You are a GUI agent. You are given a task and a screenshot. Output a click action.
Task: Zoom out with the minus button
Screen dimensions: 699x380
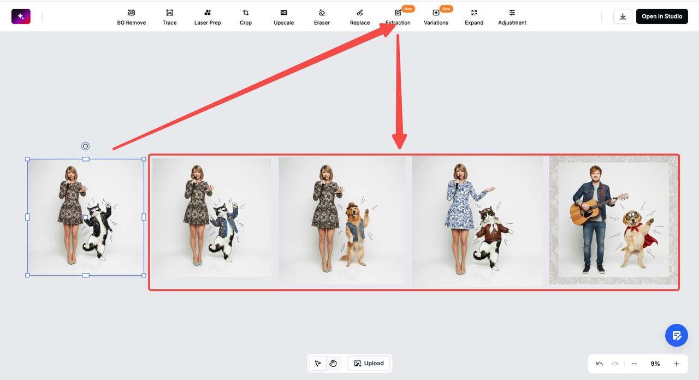pos(634,364)
